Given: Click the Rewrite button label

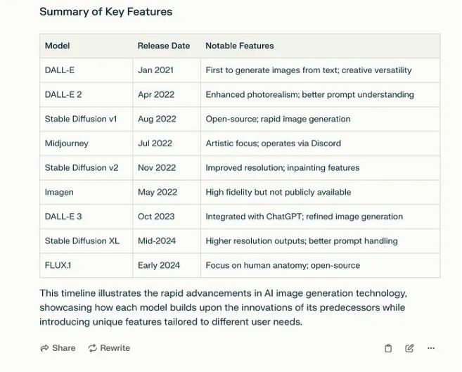Looking at the screenshot, I should coord(115,348).
